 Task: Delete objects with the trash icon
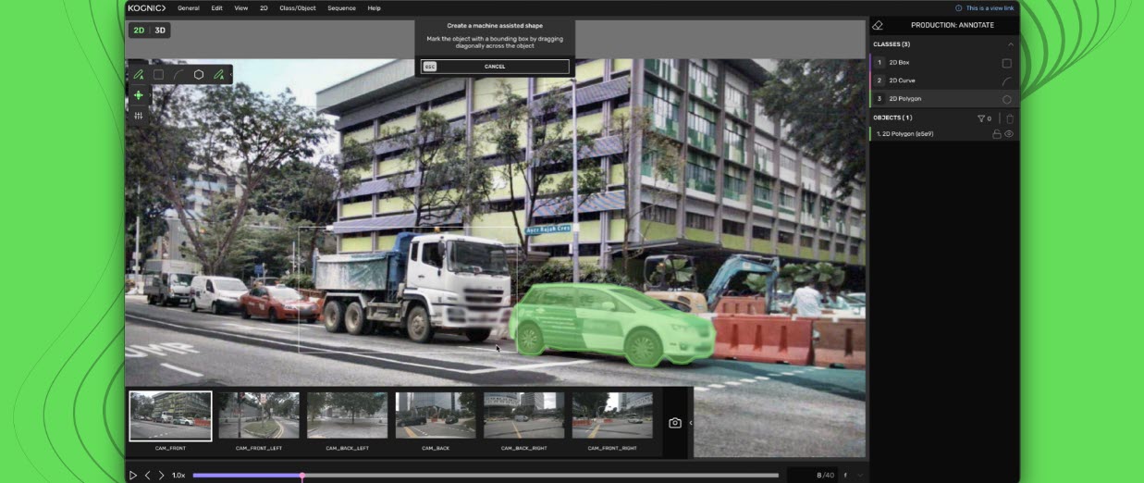tap(1010, 118)
